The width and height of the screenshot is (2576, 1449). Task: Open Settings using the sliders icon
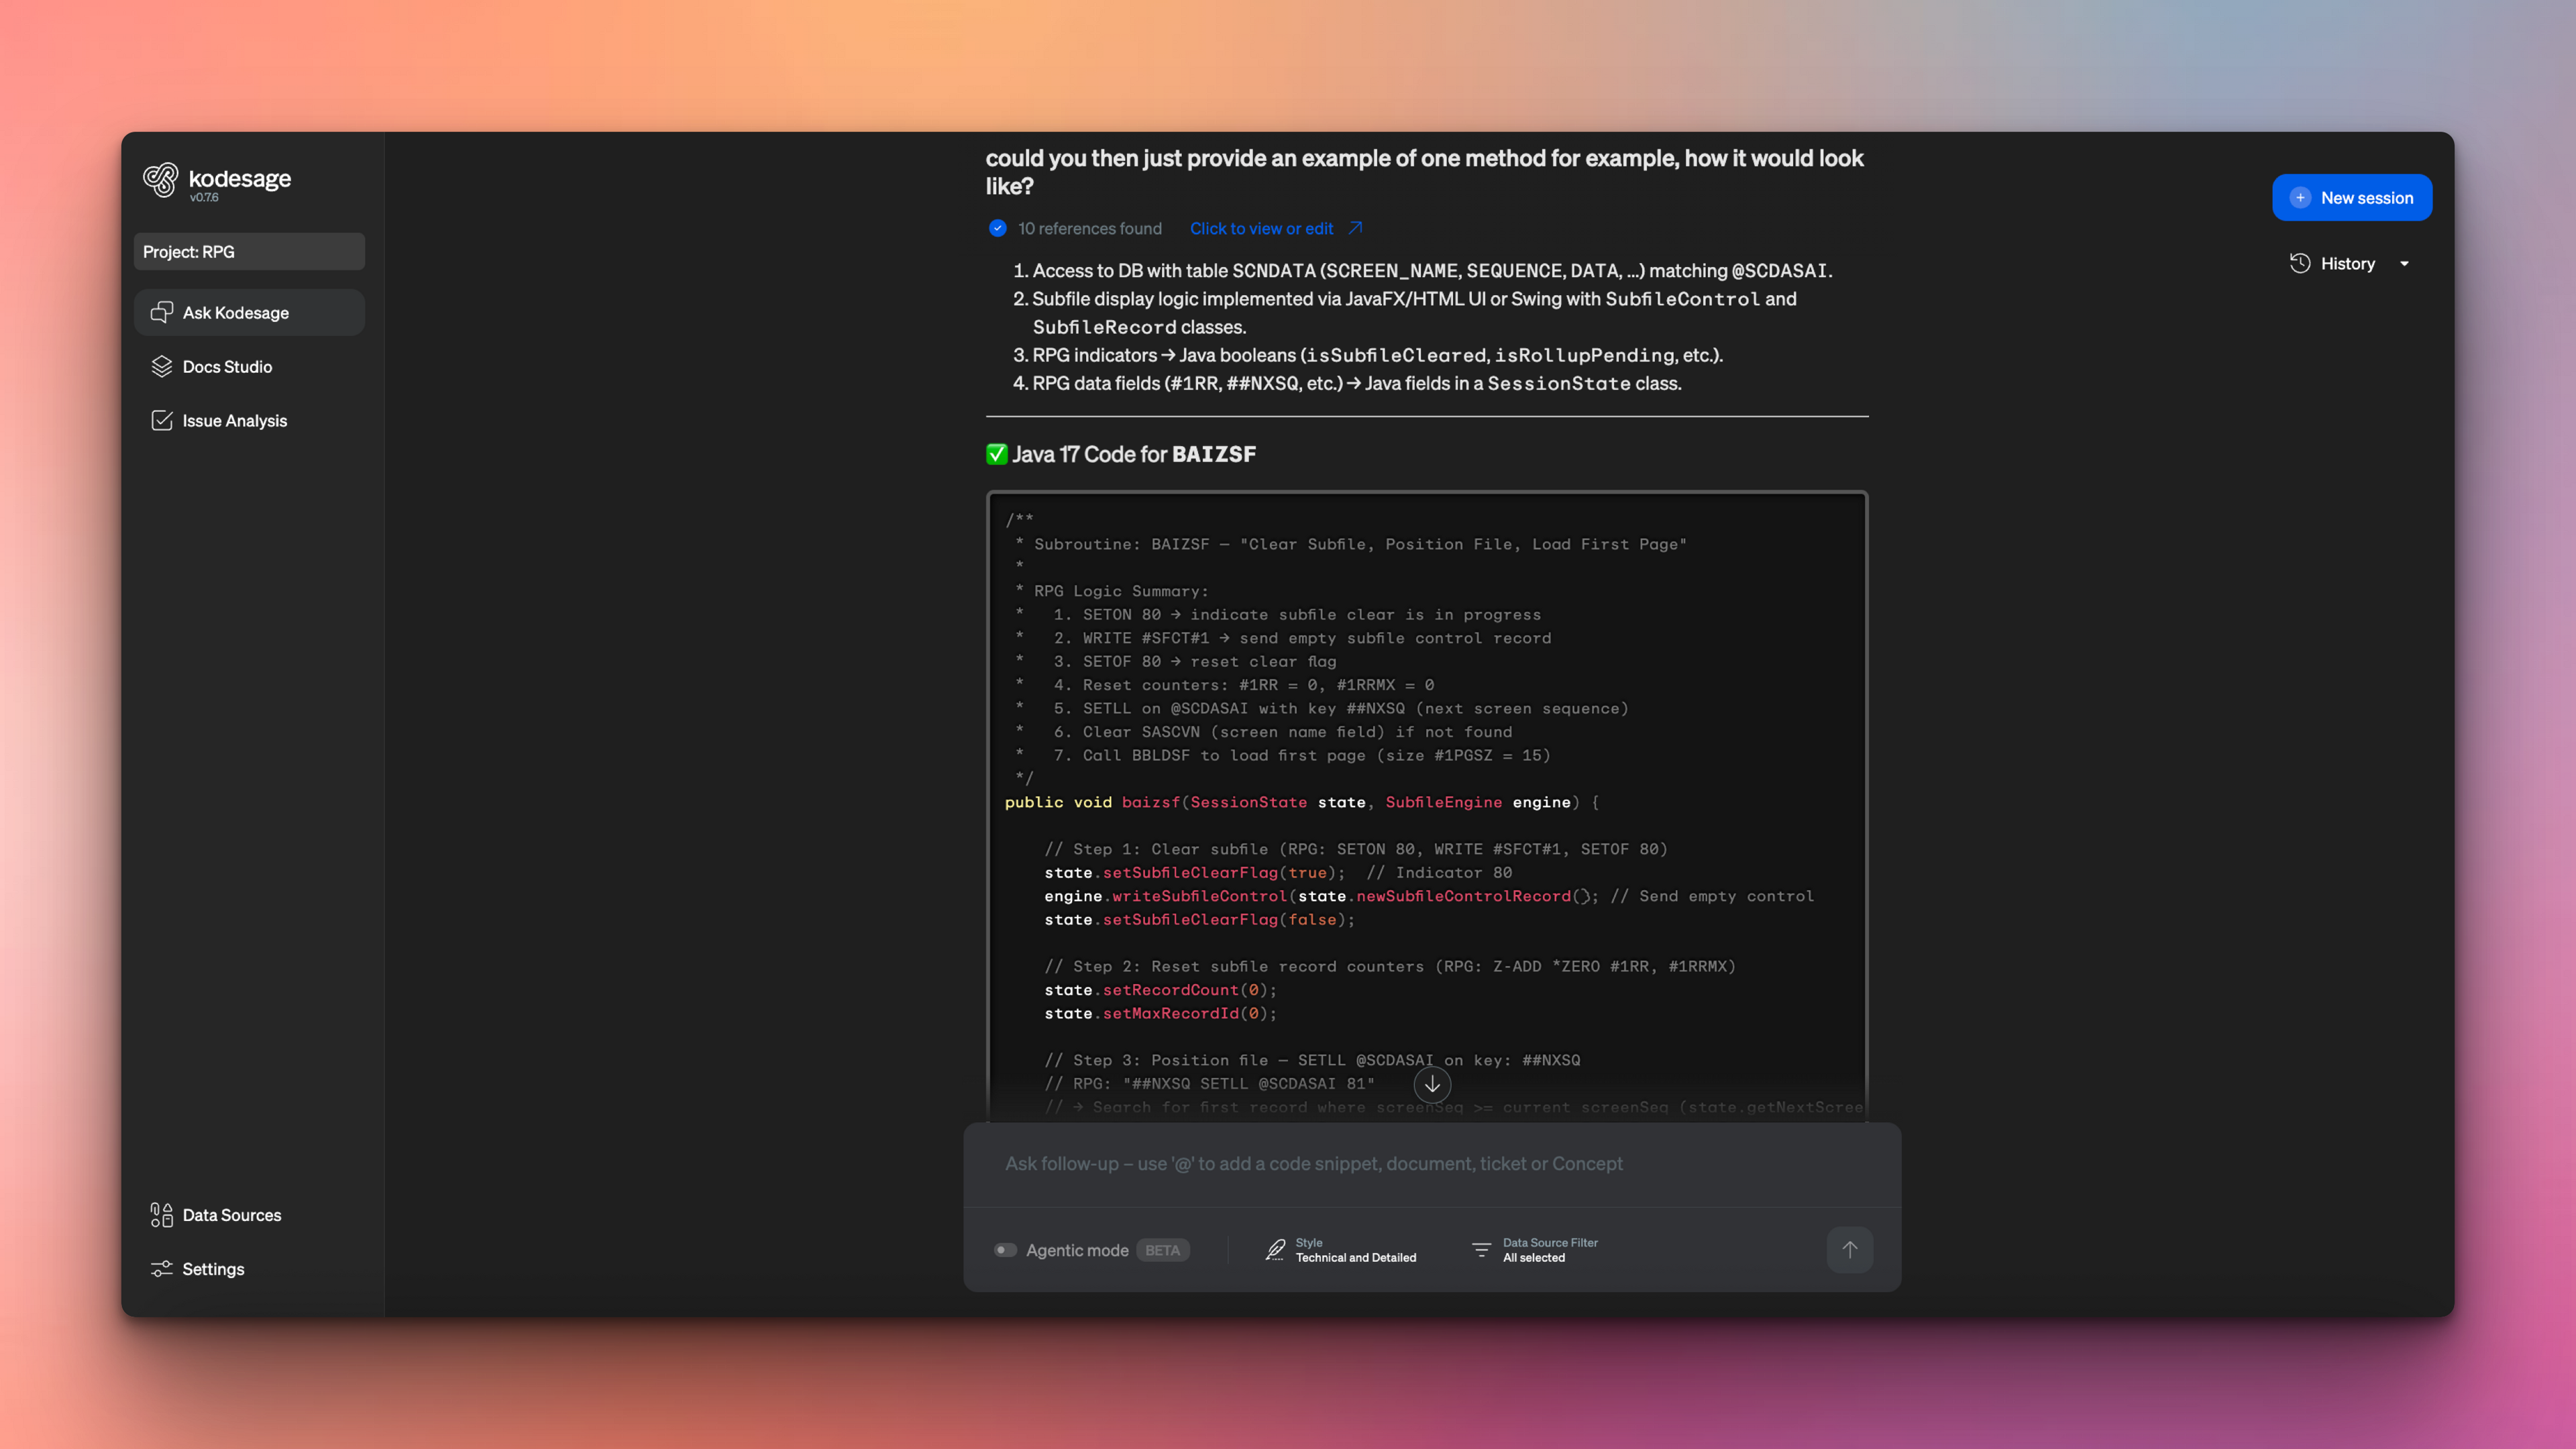point(161,1268)
